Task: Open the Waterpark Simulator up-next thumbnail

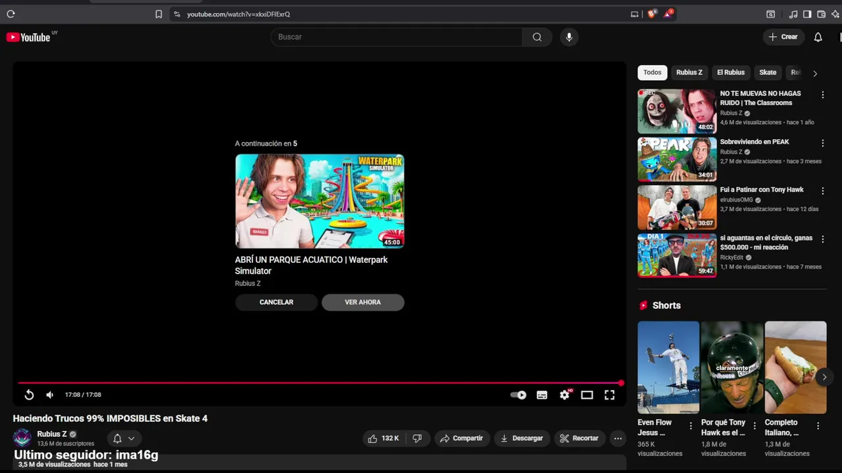Action: [x=320, y=201]
